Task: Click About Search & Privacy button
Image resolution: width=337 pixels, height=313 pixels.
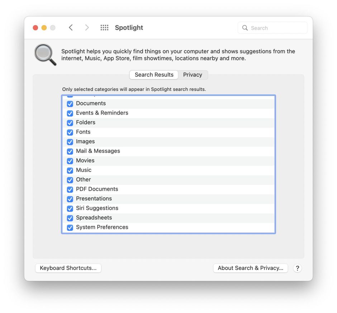Action: 250,268
